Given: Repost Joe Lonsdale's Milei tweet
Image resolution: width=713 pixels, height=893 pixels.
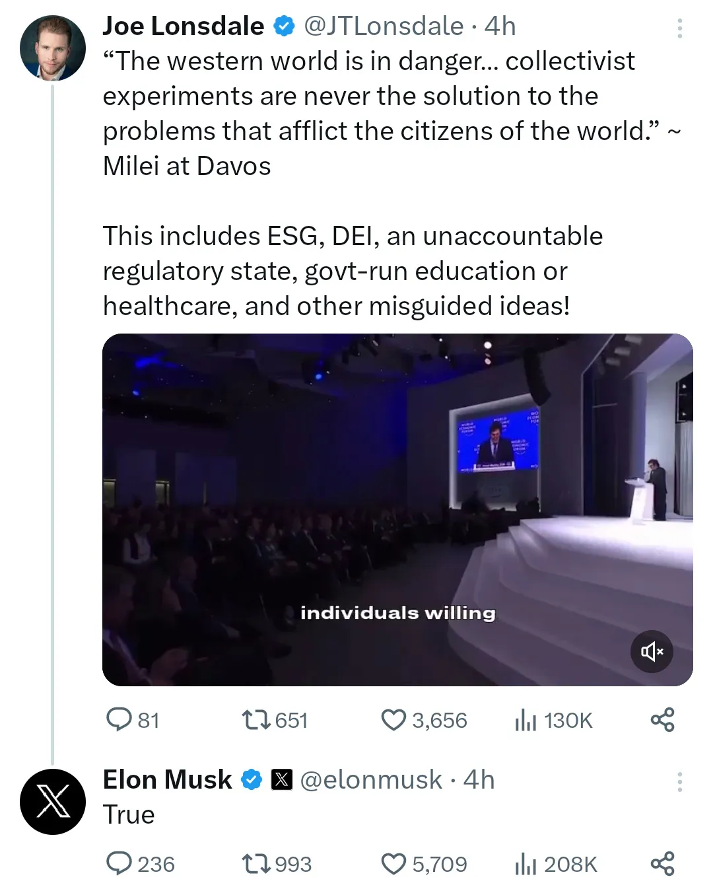Looking at the screenshot, I should [257, 719].
